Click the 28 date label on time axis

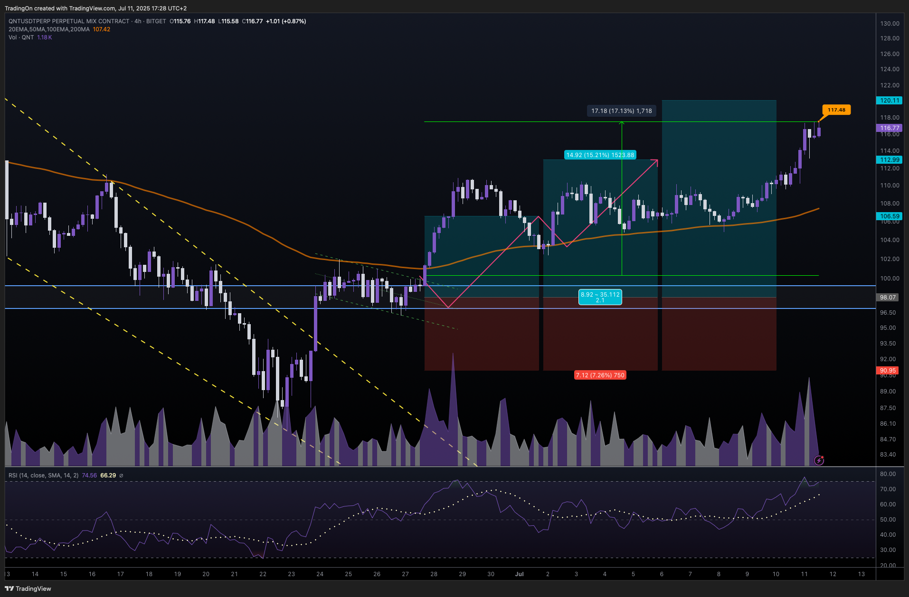[x=434, y=574]
